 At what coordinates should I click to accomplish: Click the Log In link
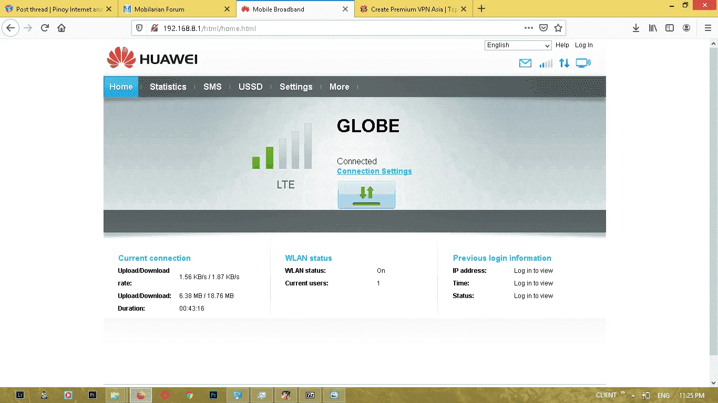coord(584,45)
